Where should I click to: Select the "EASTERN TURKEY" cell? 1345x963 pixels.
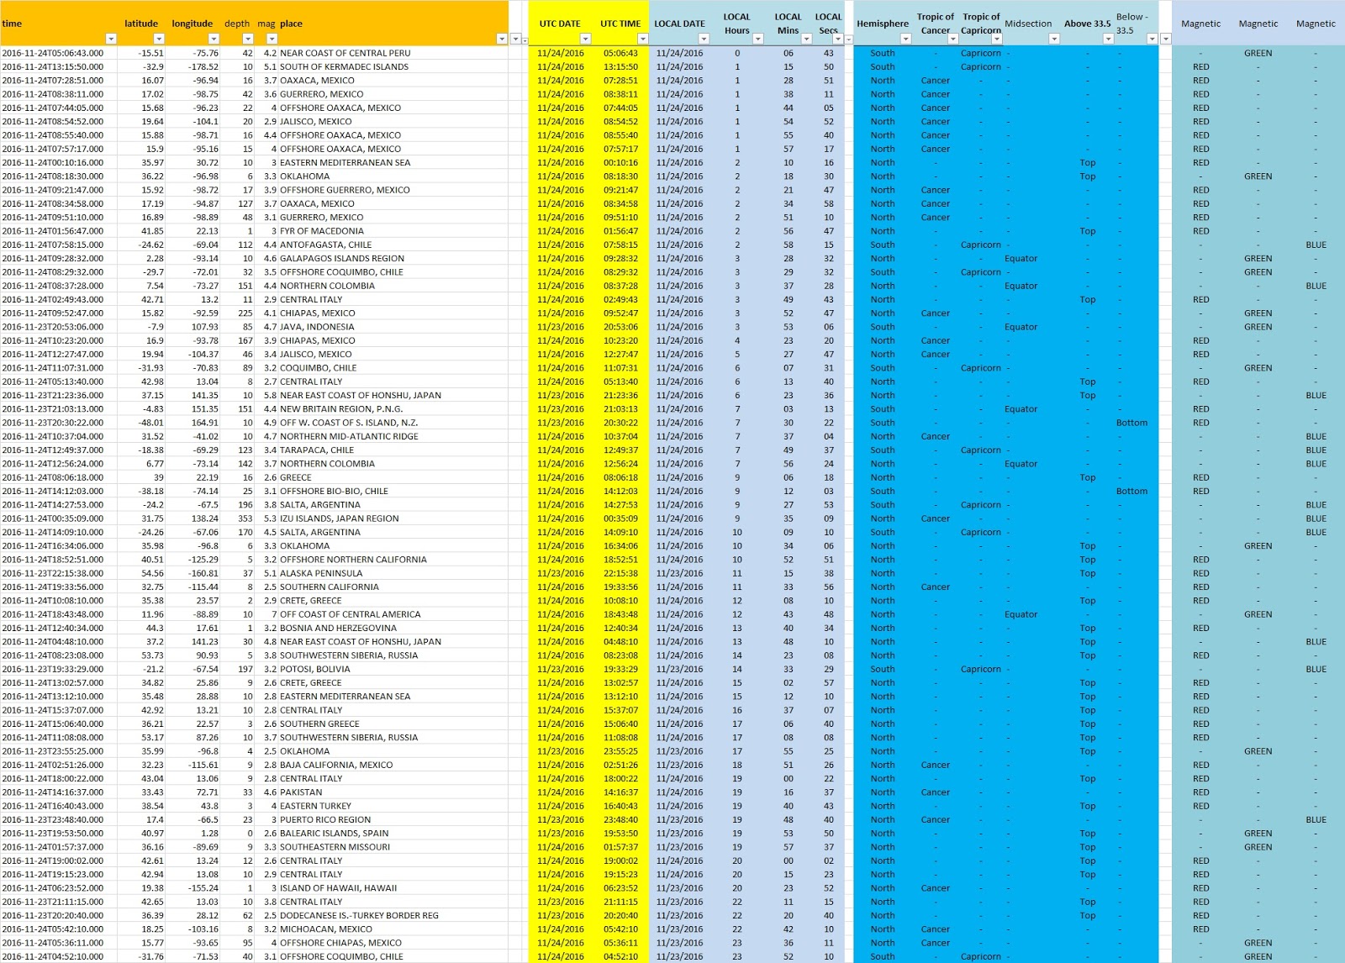coord(393,806)
